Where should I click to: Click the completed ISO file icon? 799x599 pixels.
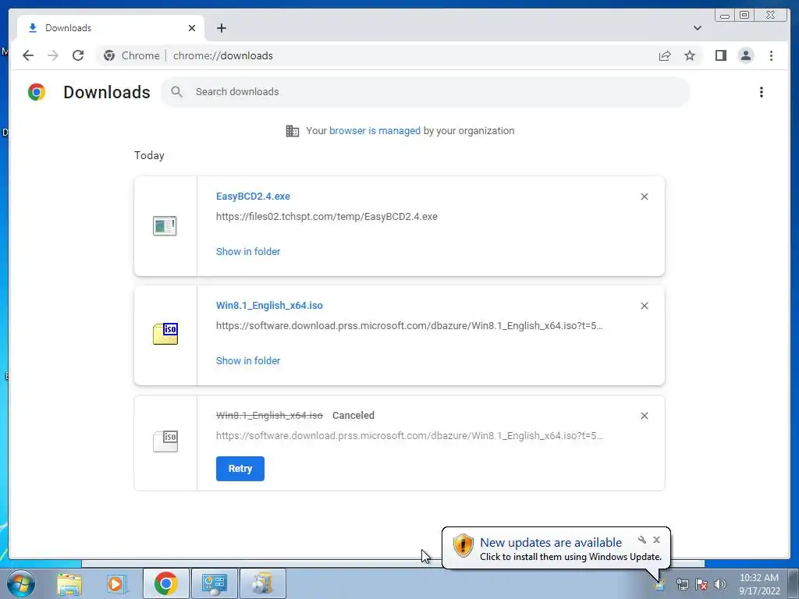165,334
